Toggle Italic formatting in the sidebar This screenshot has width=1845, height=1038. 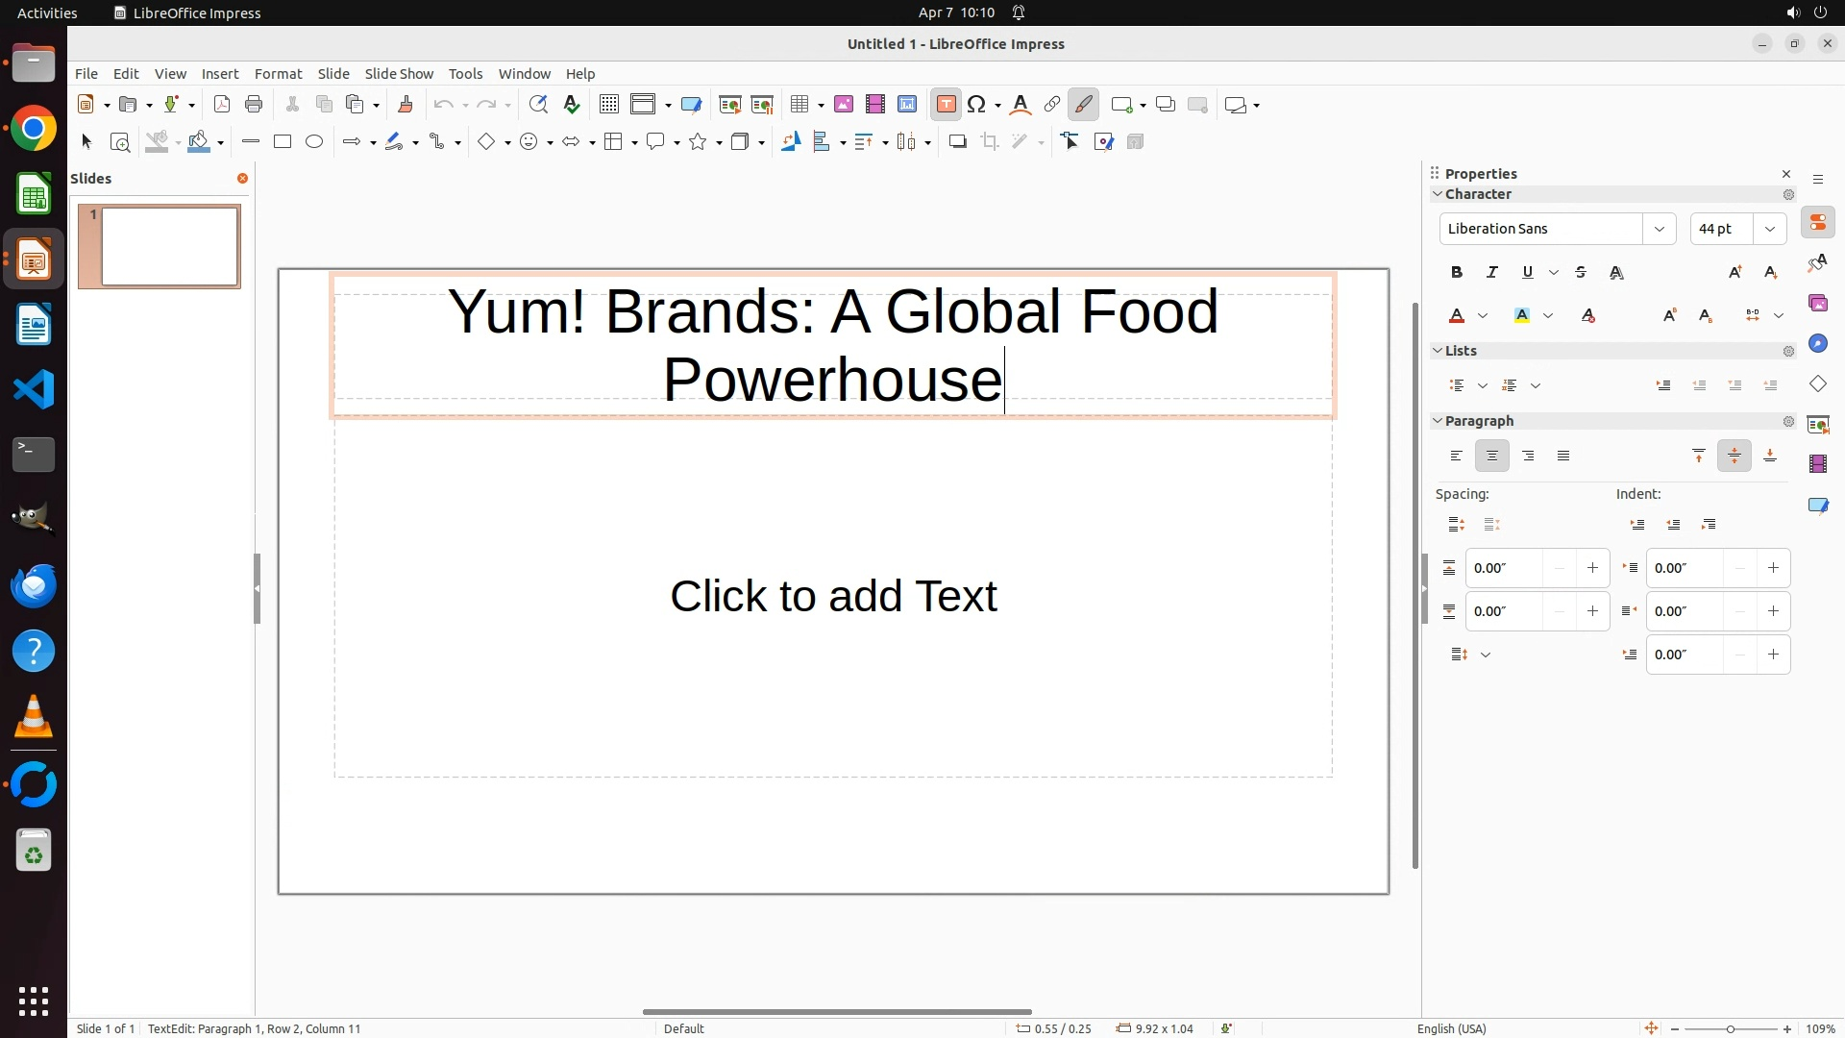(x=1492, y=273)
